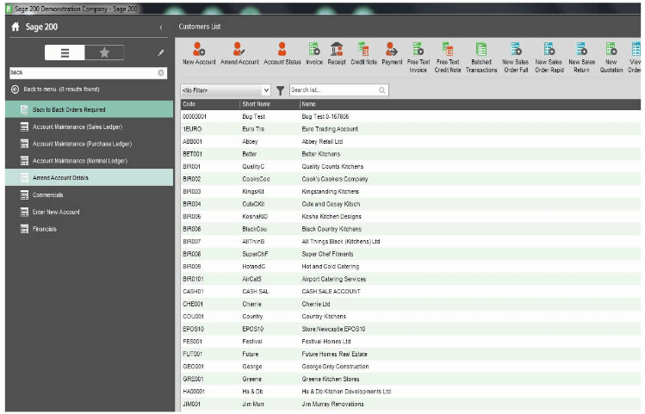
Task: Select Jim Murray Renovations row
Action: point(411,405)
